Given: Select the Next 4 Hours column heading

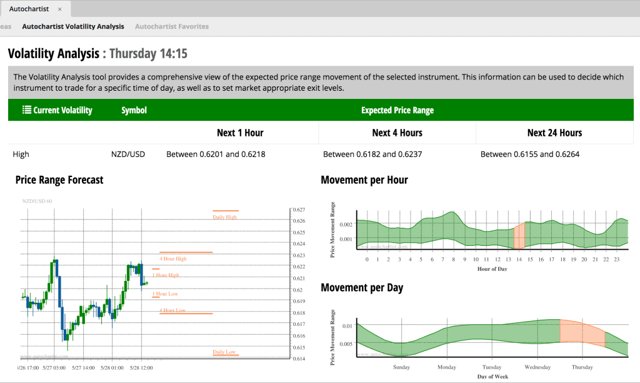Looking at the screenshot, I should coord(397,133).
